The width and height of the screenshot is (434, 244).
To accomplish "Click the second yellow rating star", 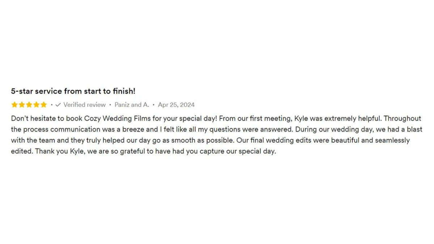I will pyautogui.click(x=22, y=105).
